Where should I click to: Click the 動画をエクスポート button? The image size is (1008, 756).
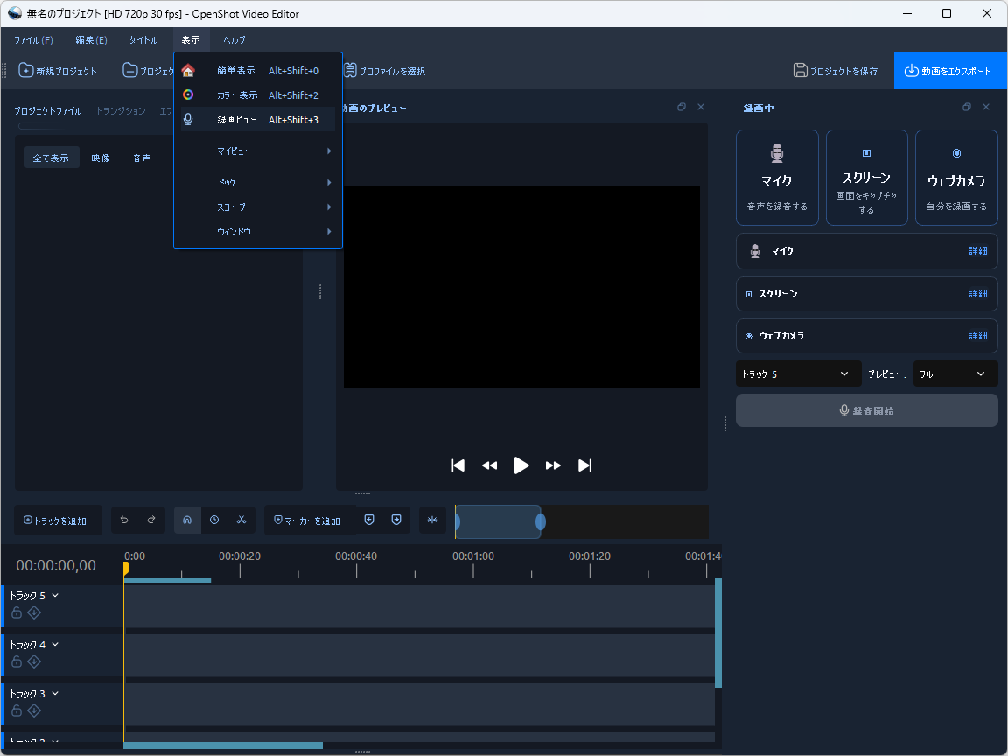[x=950, y=71]
